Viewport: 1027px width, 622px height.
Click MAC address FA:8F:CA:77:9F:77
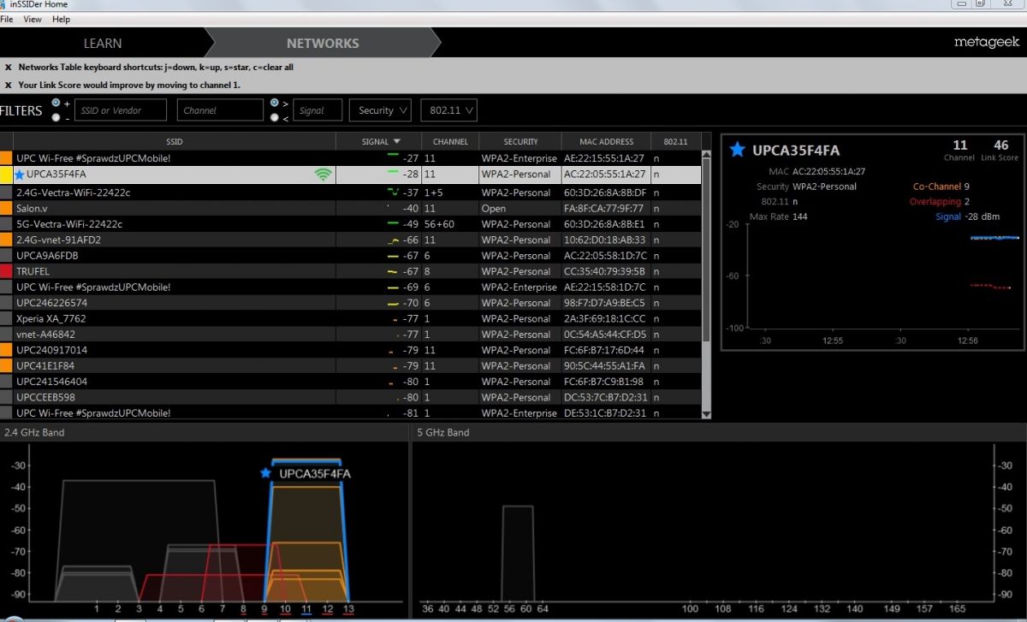604,208
